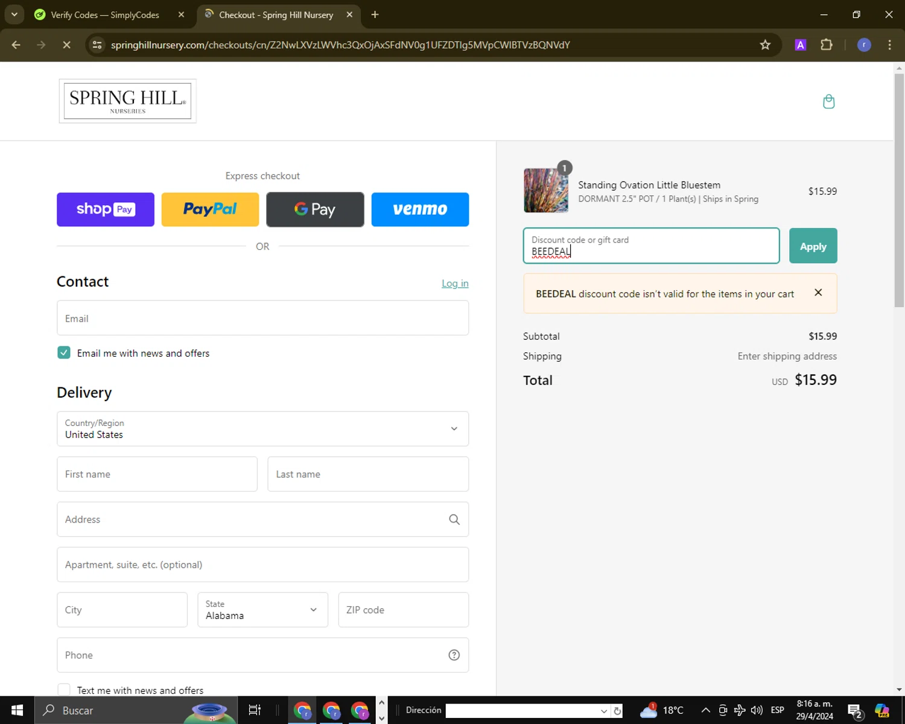905x724 pixels.
Task: Open the Extensions puzzle menu
Action: point(827,45)
